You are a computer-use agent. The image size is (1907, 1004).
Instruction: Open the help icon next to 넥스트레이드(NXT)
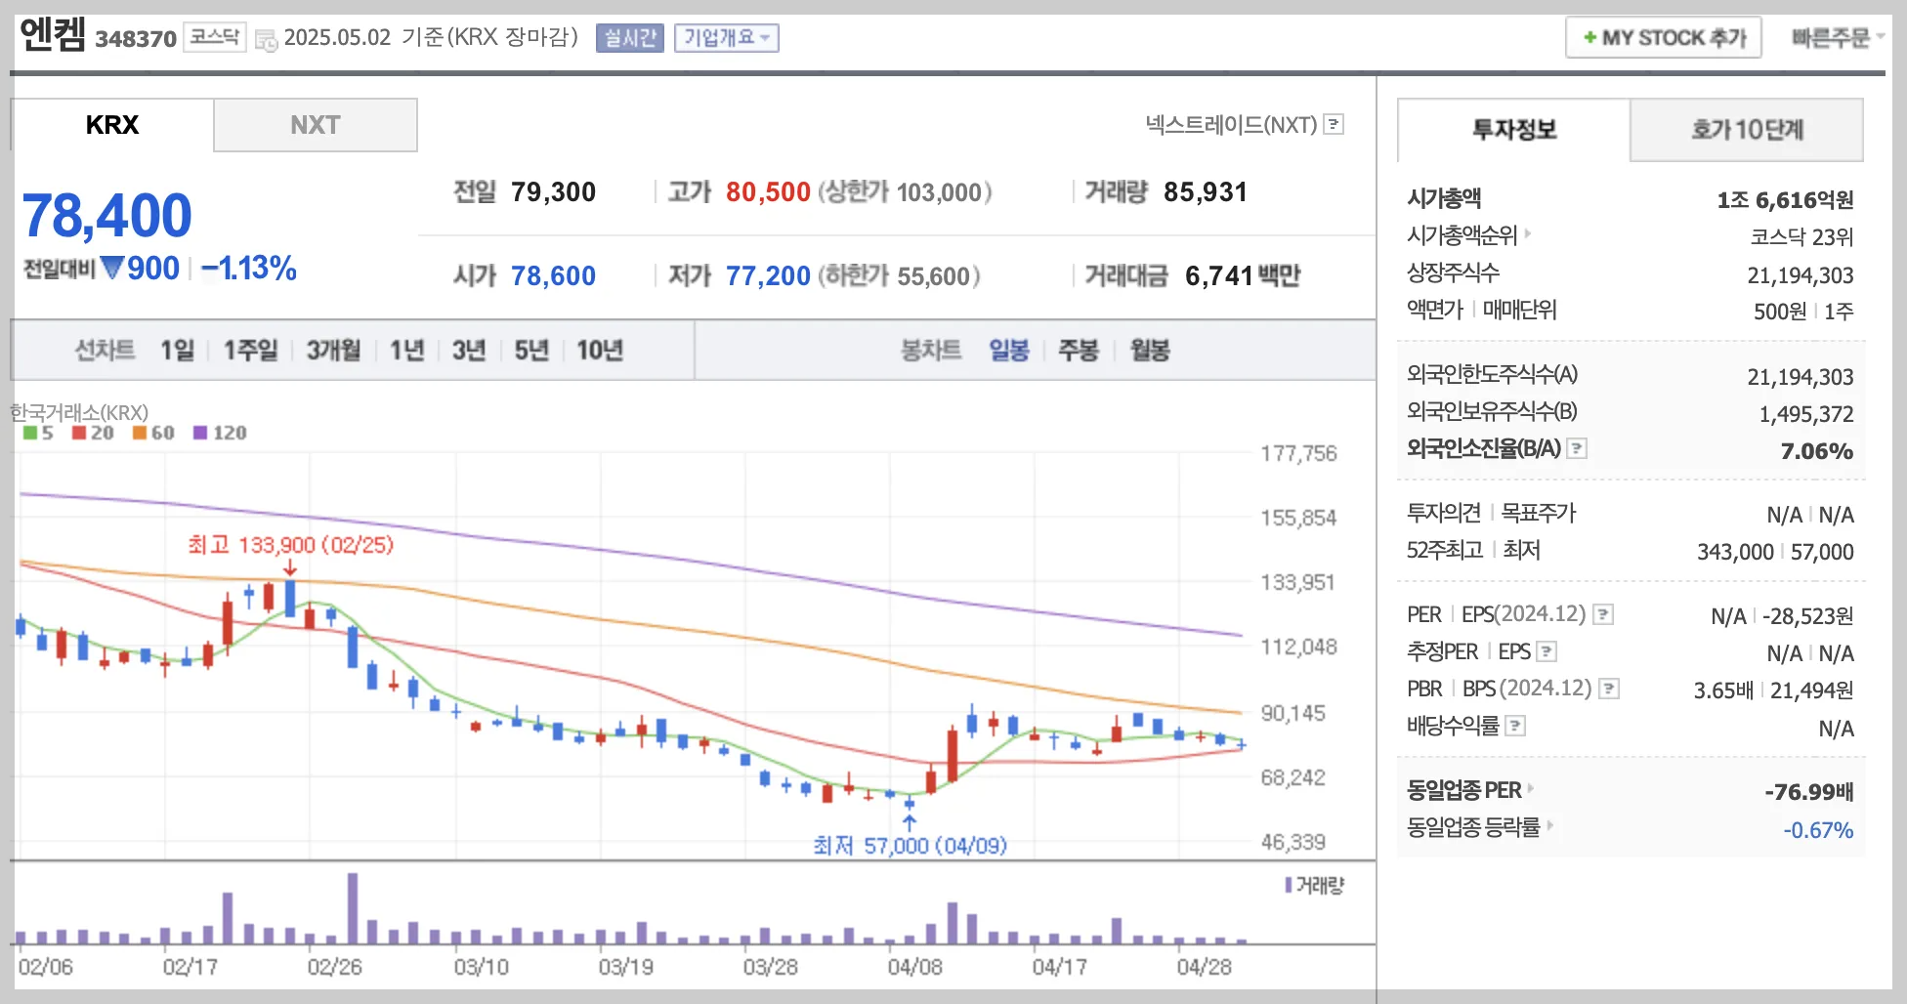click(x=1334, y=124)
